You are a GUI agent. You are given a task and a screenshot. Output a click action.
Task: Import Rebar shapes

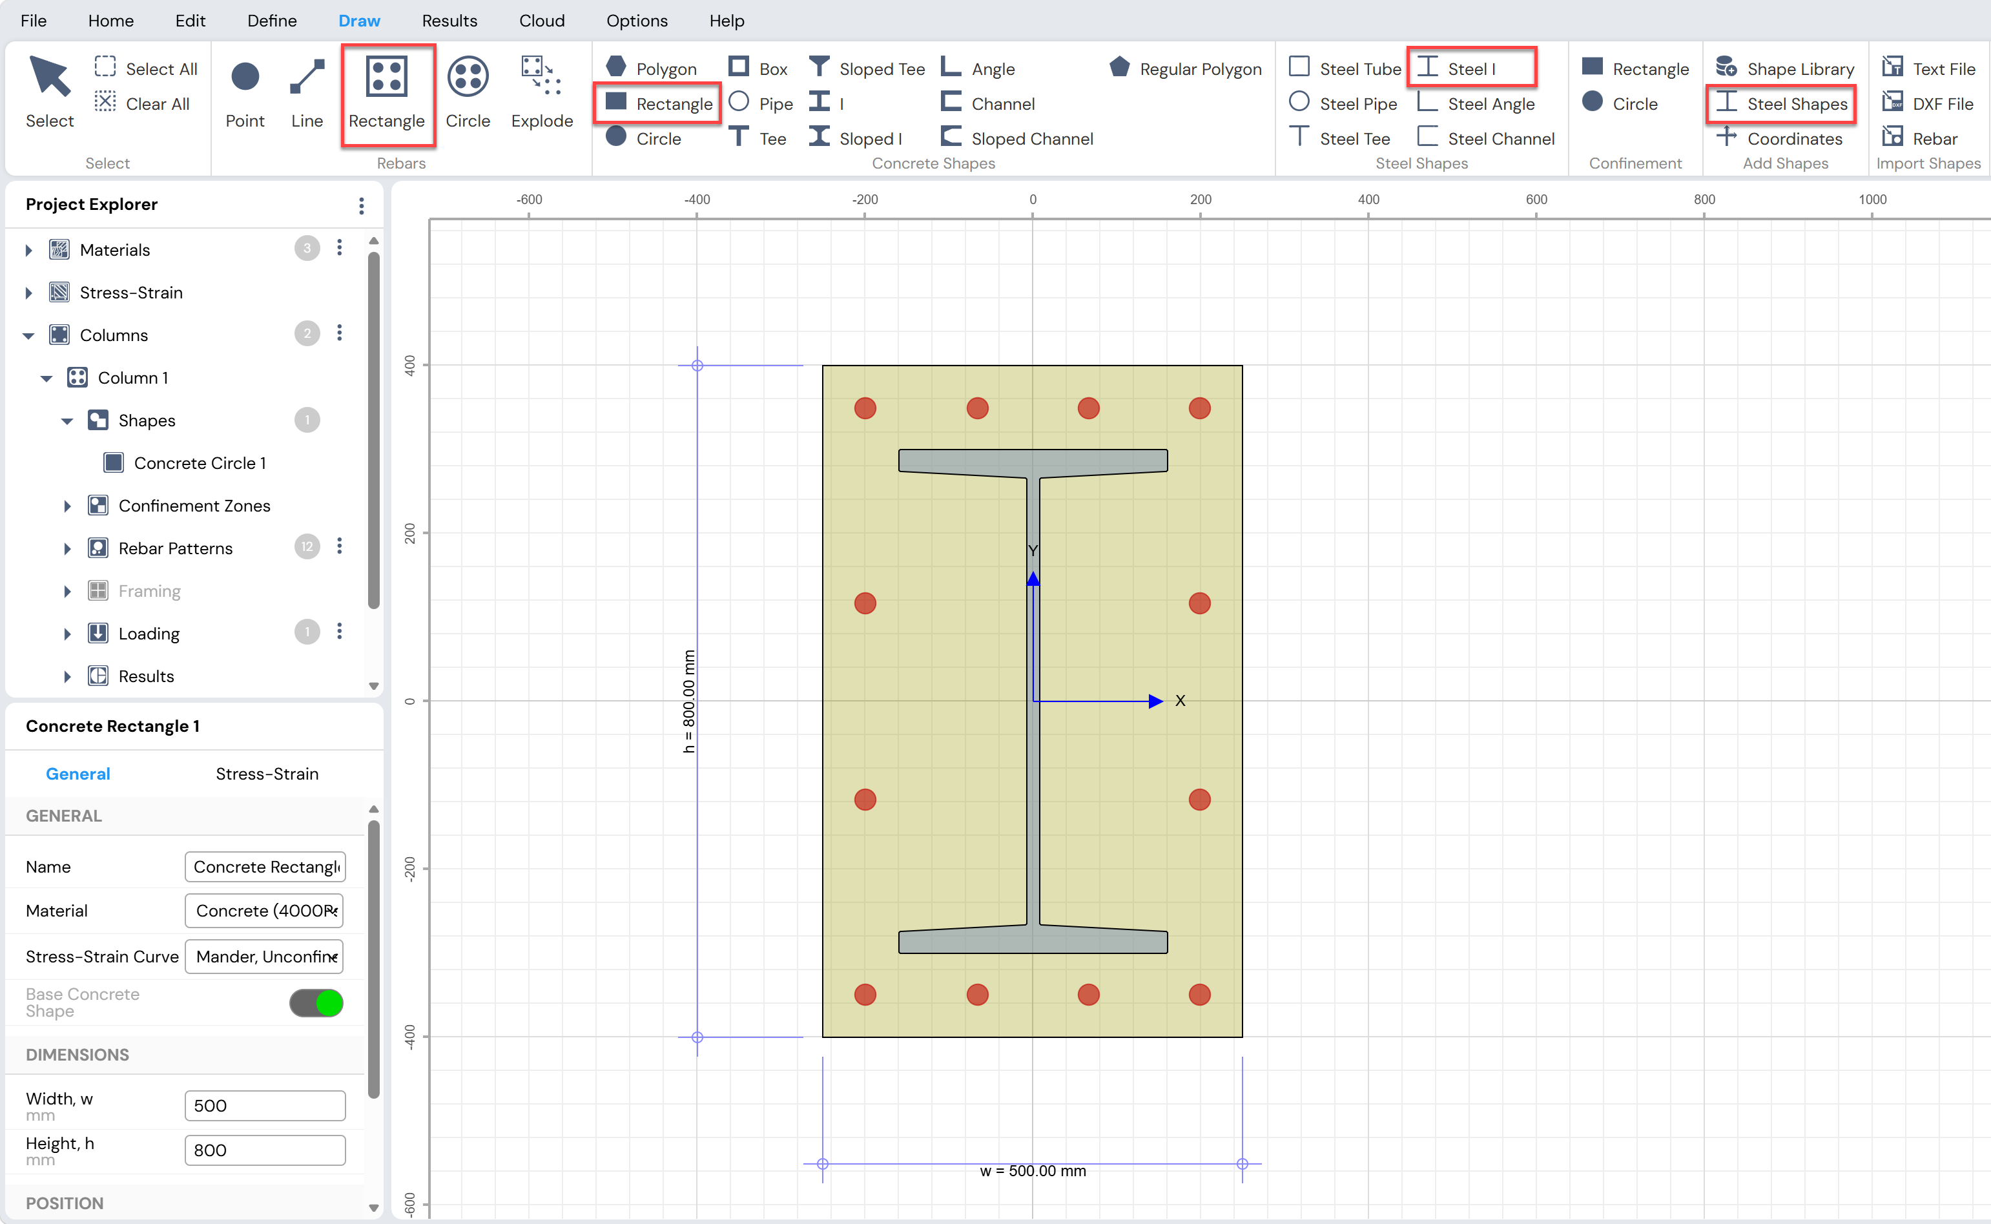point(1919,138)
